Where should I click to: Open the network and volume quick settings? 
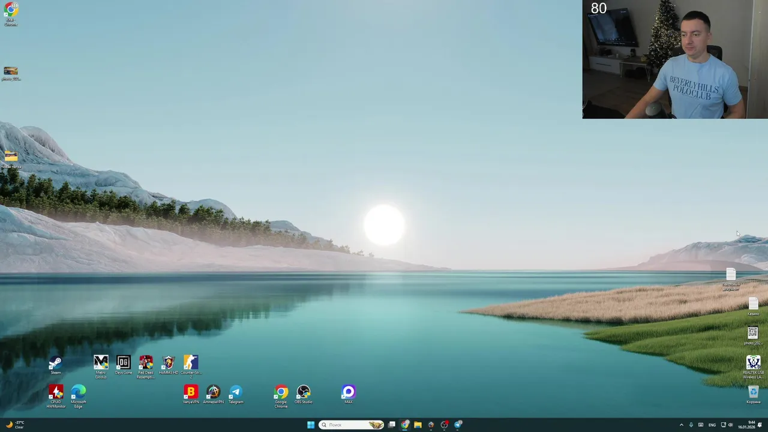point(727,425)
